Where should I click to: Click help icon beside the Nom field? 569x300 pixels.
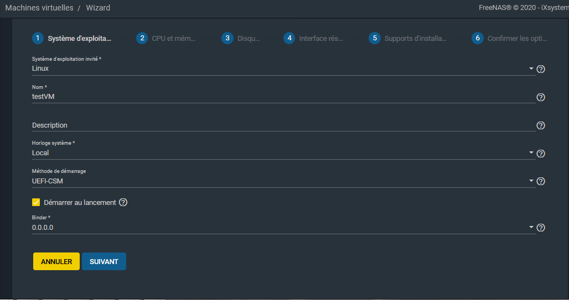tap(541, 97)
